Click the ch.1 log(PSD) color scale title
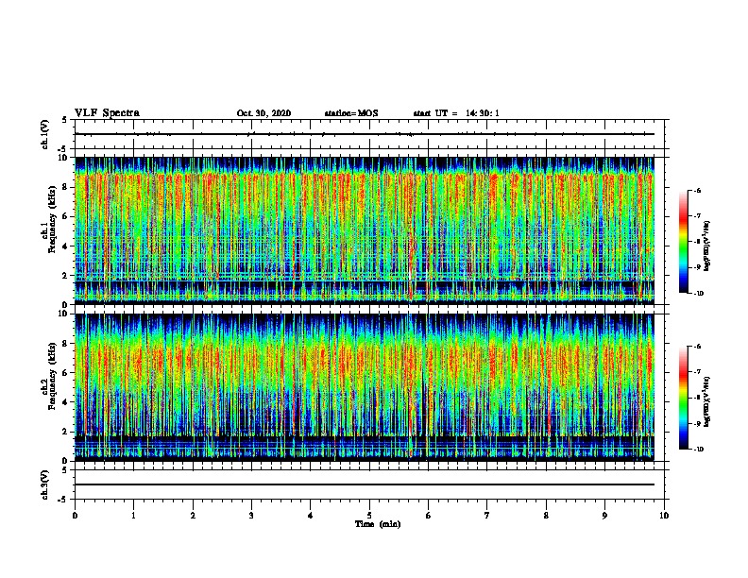 [707, 246]
